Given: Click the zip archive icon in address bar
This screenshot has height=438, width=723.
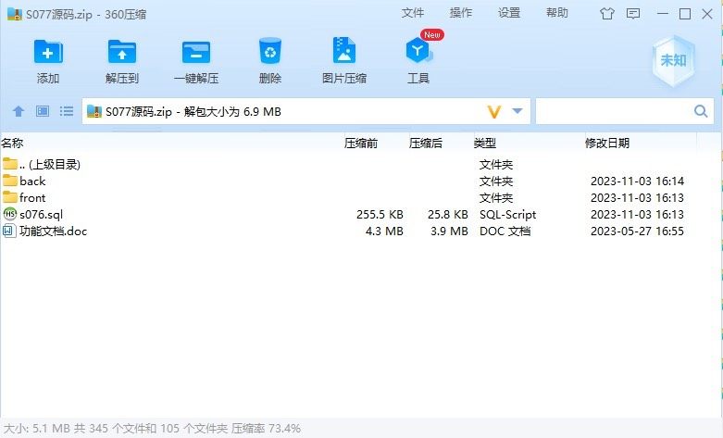Looking at the screenshot, I should coord(94,111).
